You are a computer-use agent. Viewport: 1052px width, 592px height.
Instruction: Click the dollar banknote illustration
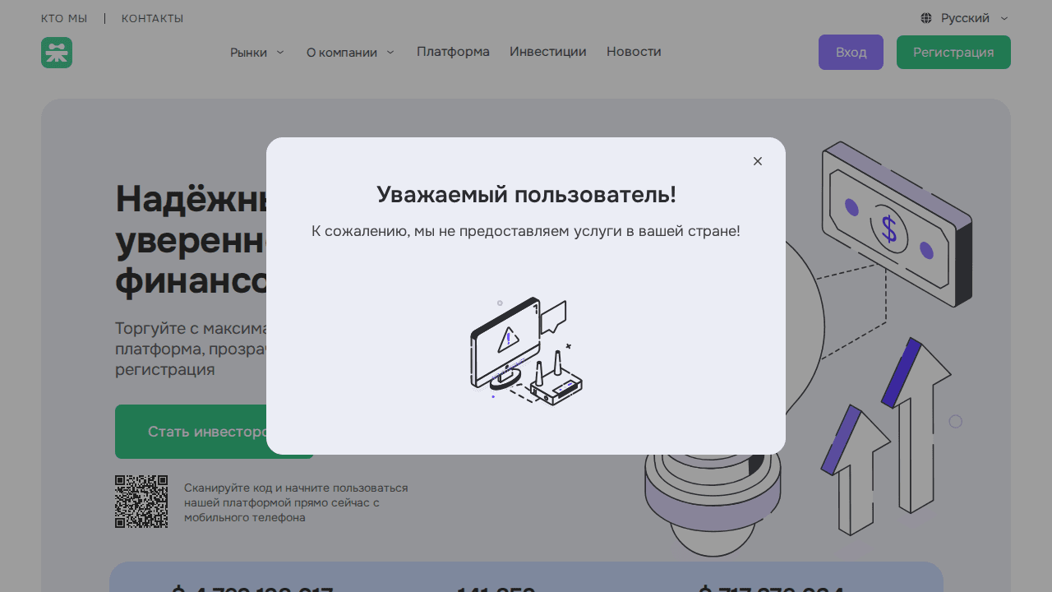click(897, 224)
